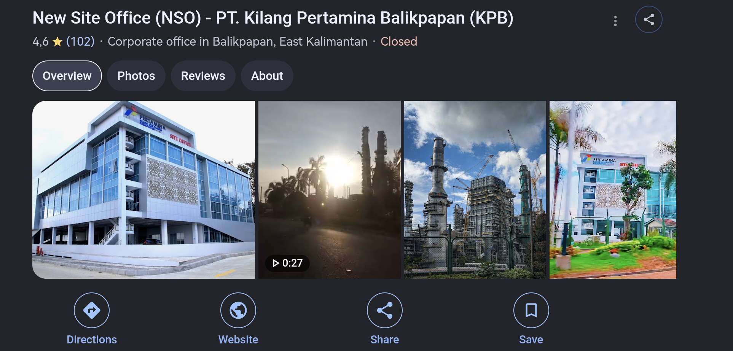Click the Closed hours status
This screenshot has width=733, height=351.
coord(399,41)
